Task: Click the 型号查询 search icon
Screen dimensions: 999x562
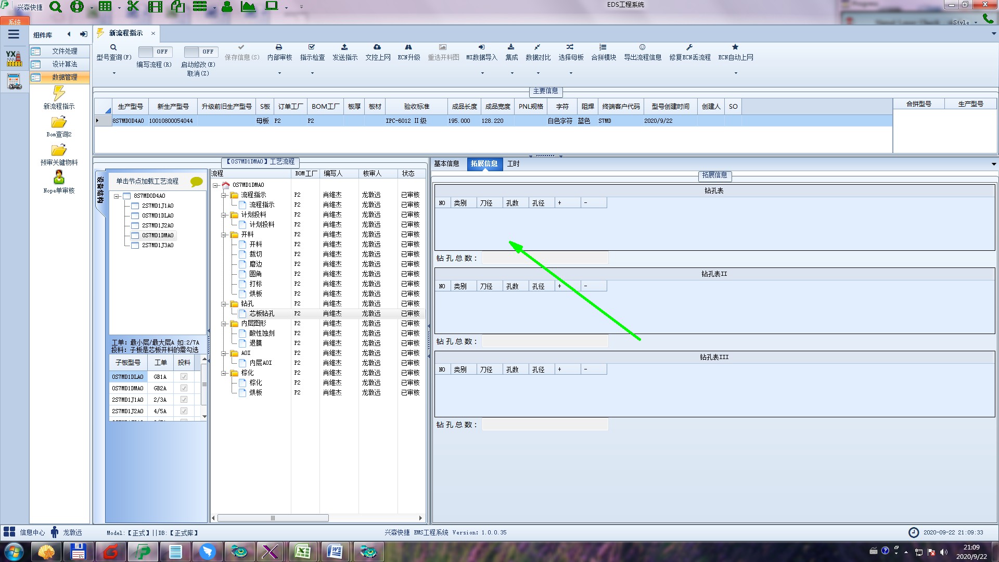Action: coord(113,47)
